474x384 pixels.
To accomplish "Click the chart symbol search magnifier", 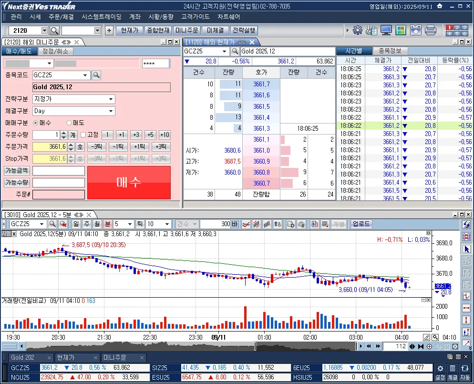I will tap(52, 224).
